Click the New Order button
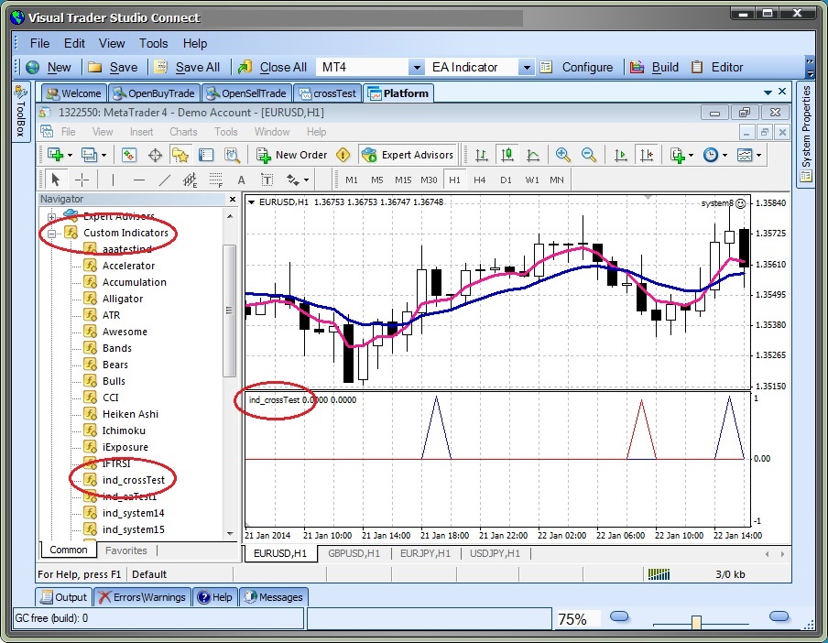The height and width of the screenshot is (643, 828). pos(291,155)
